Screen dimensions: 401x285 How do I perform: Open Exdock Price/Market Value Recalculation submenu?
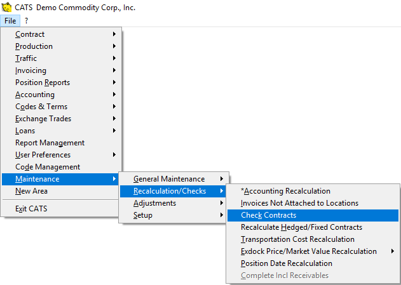click(x=313, y=251)
